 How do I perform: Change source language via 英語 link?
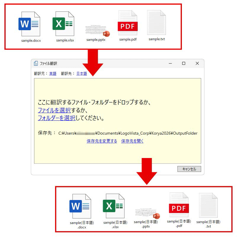click(53, 74)
